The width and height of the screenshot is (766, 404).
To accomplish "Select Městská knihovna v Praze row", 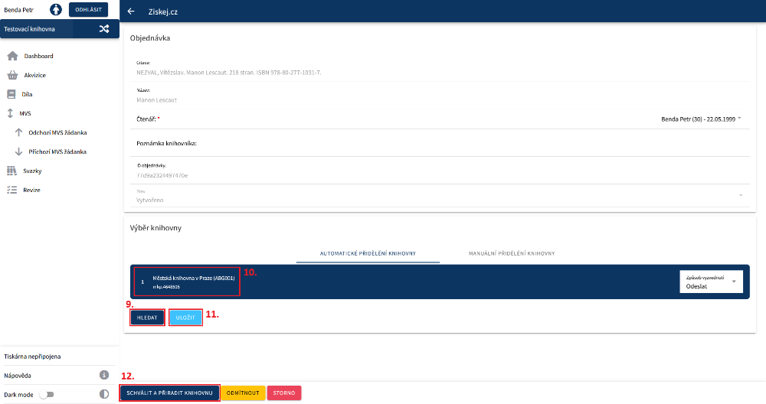I will point(188,282).
